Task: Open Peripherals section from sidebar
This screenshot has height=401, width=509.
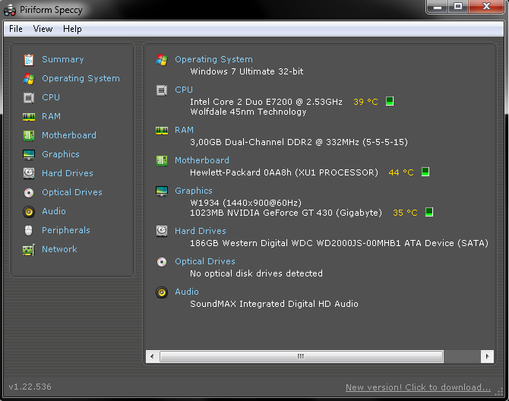Action: (66, 230)
